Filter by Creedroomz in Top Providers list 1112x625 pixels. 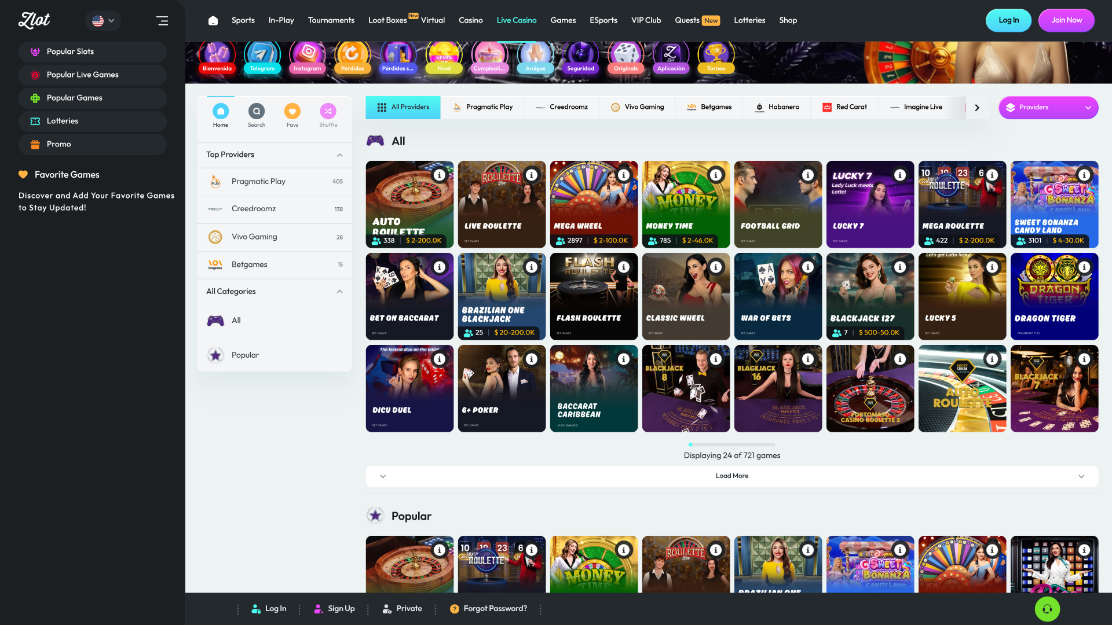pyautogui.click(x=275, y=209)
